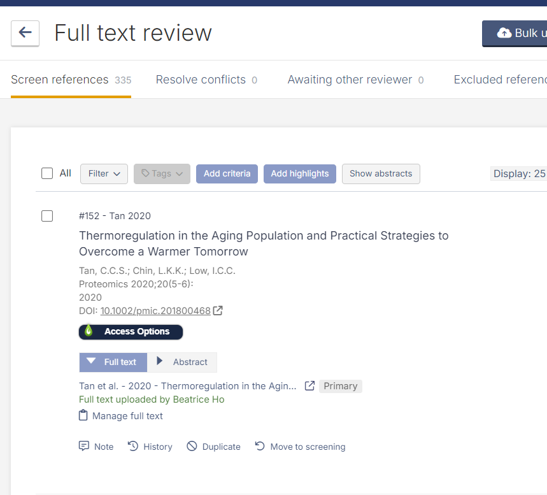Screen dimensions: 547x495
Task: Go back using the left arrow button
Action: point(25,33)
